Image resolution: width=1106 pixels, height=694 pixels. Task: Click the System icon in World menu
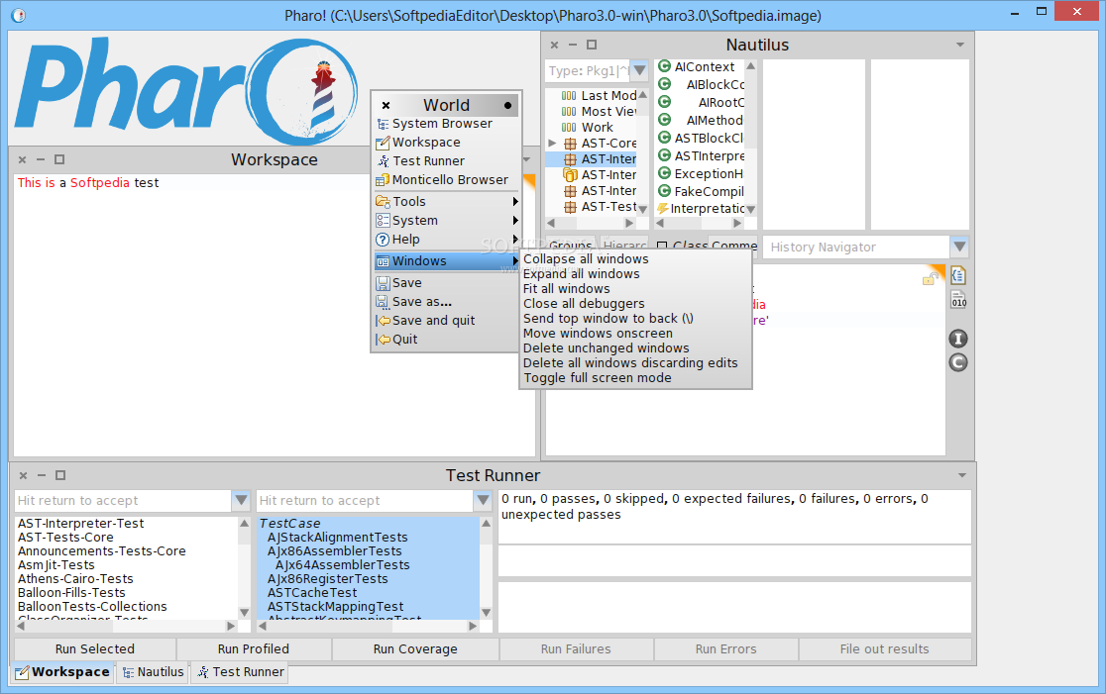pyautogui.click(x=383, y=221)
